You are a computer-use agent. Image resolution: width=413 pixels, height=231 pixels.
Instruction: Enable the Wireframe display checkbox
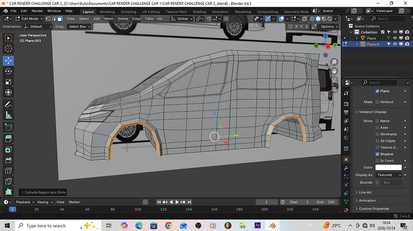[377, 134]
